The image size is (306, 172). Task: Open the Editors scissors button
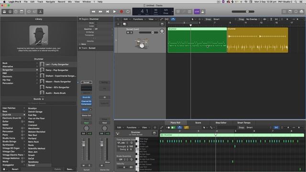coord(40,11)
